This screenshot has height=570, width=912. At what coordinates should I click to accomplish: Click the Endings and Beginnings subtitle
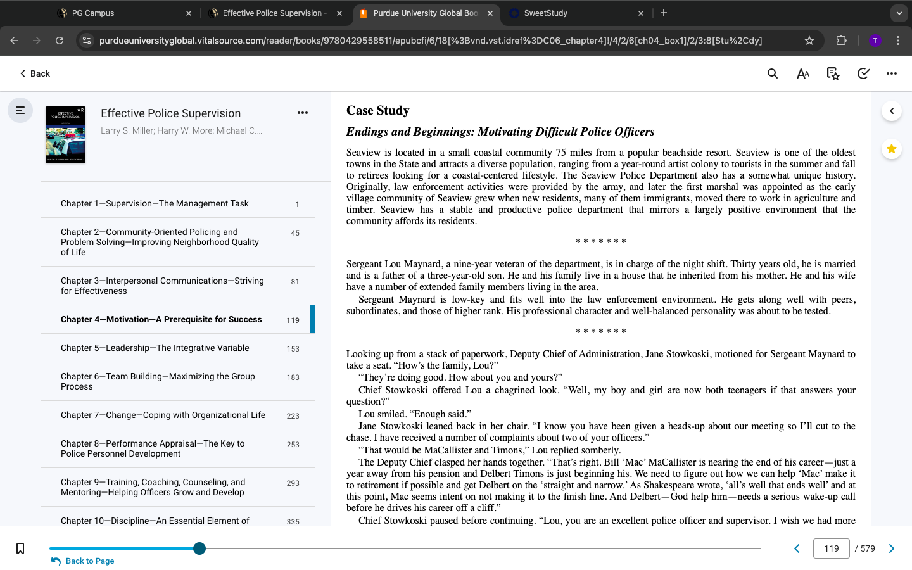point(500,132)
